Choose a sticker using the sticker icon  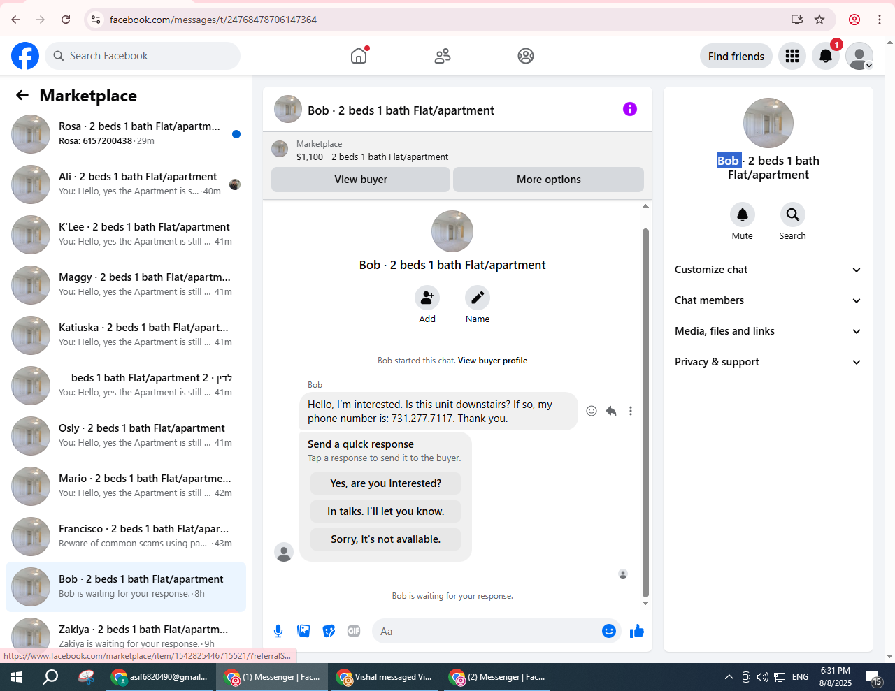329,632
